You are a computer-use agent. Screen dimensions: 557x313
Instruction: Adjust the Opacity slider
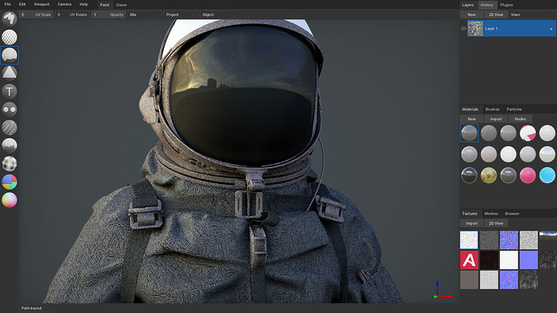click(x=108, y=15)
